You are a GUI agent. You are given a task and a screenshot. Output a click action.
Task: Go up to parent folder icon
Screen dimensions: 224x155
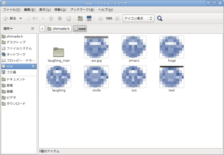pos(51,18)
